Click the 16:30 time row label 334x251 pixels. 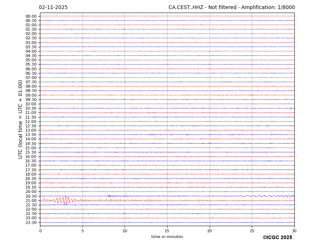(31, 161)
